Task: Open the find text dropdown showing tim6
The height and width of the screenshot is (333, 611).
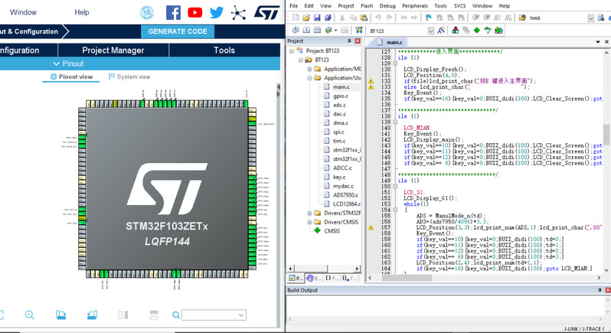Action: point(591,18)
